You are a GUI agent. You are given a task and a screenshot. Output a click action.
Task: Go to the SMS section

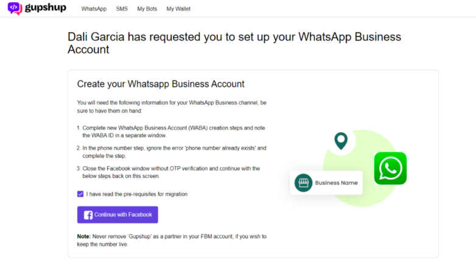(122, 9)
